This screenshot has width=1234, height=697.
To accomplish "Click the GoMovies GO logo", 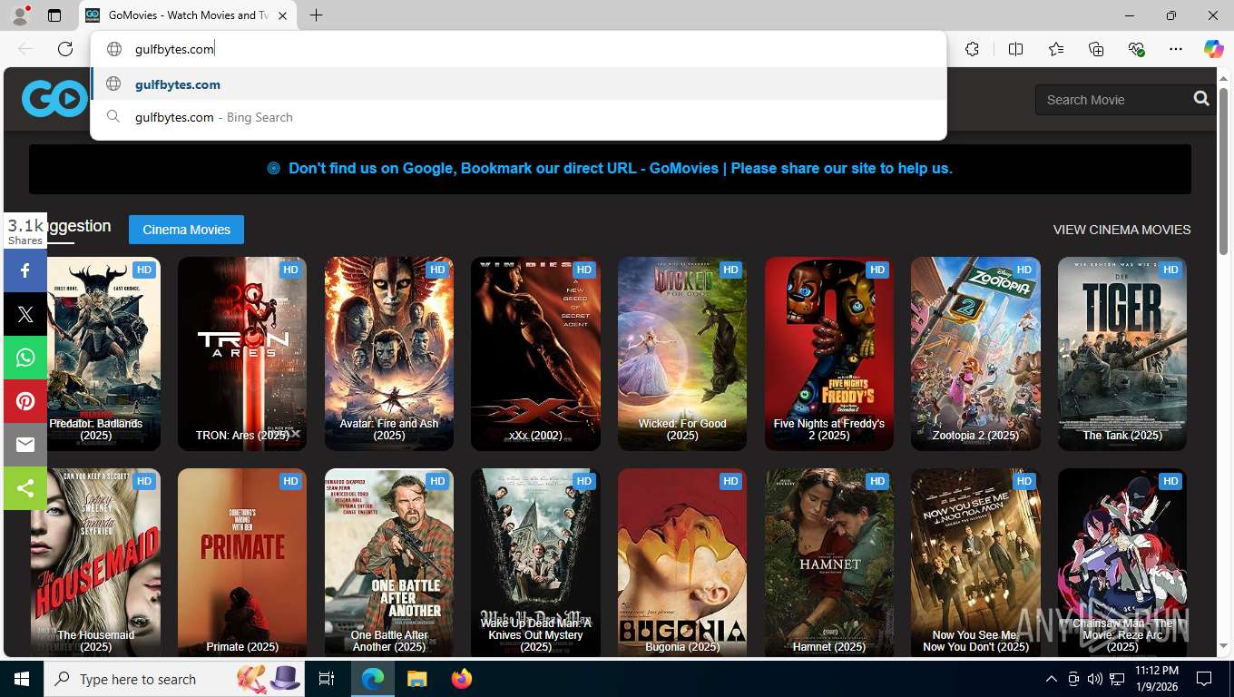I will tap(54, 99).
